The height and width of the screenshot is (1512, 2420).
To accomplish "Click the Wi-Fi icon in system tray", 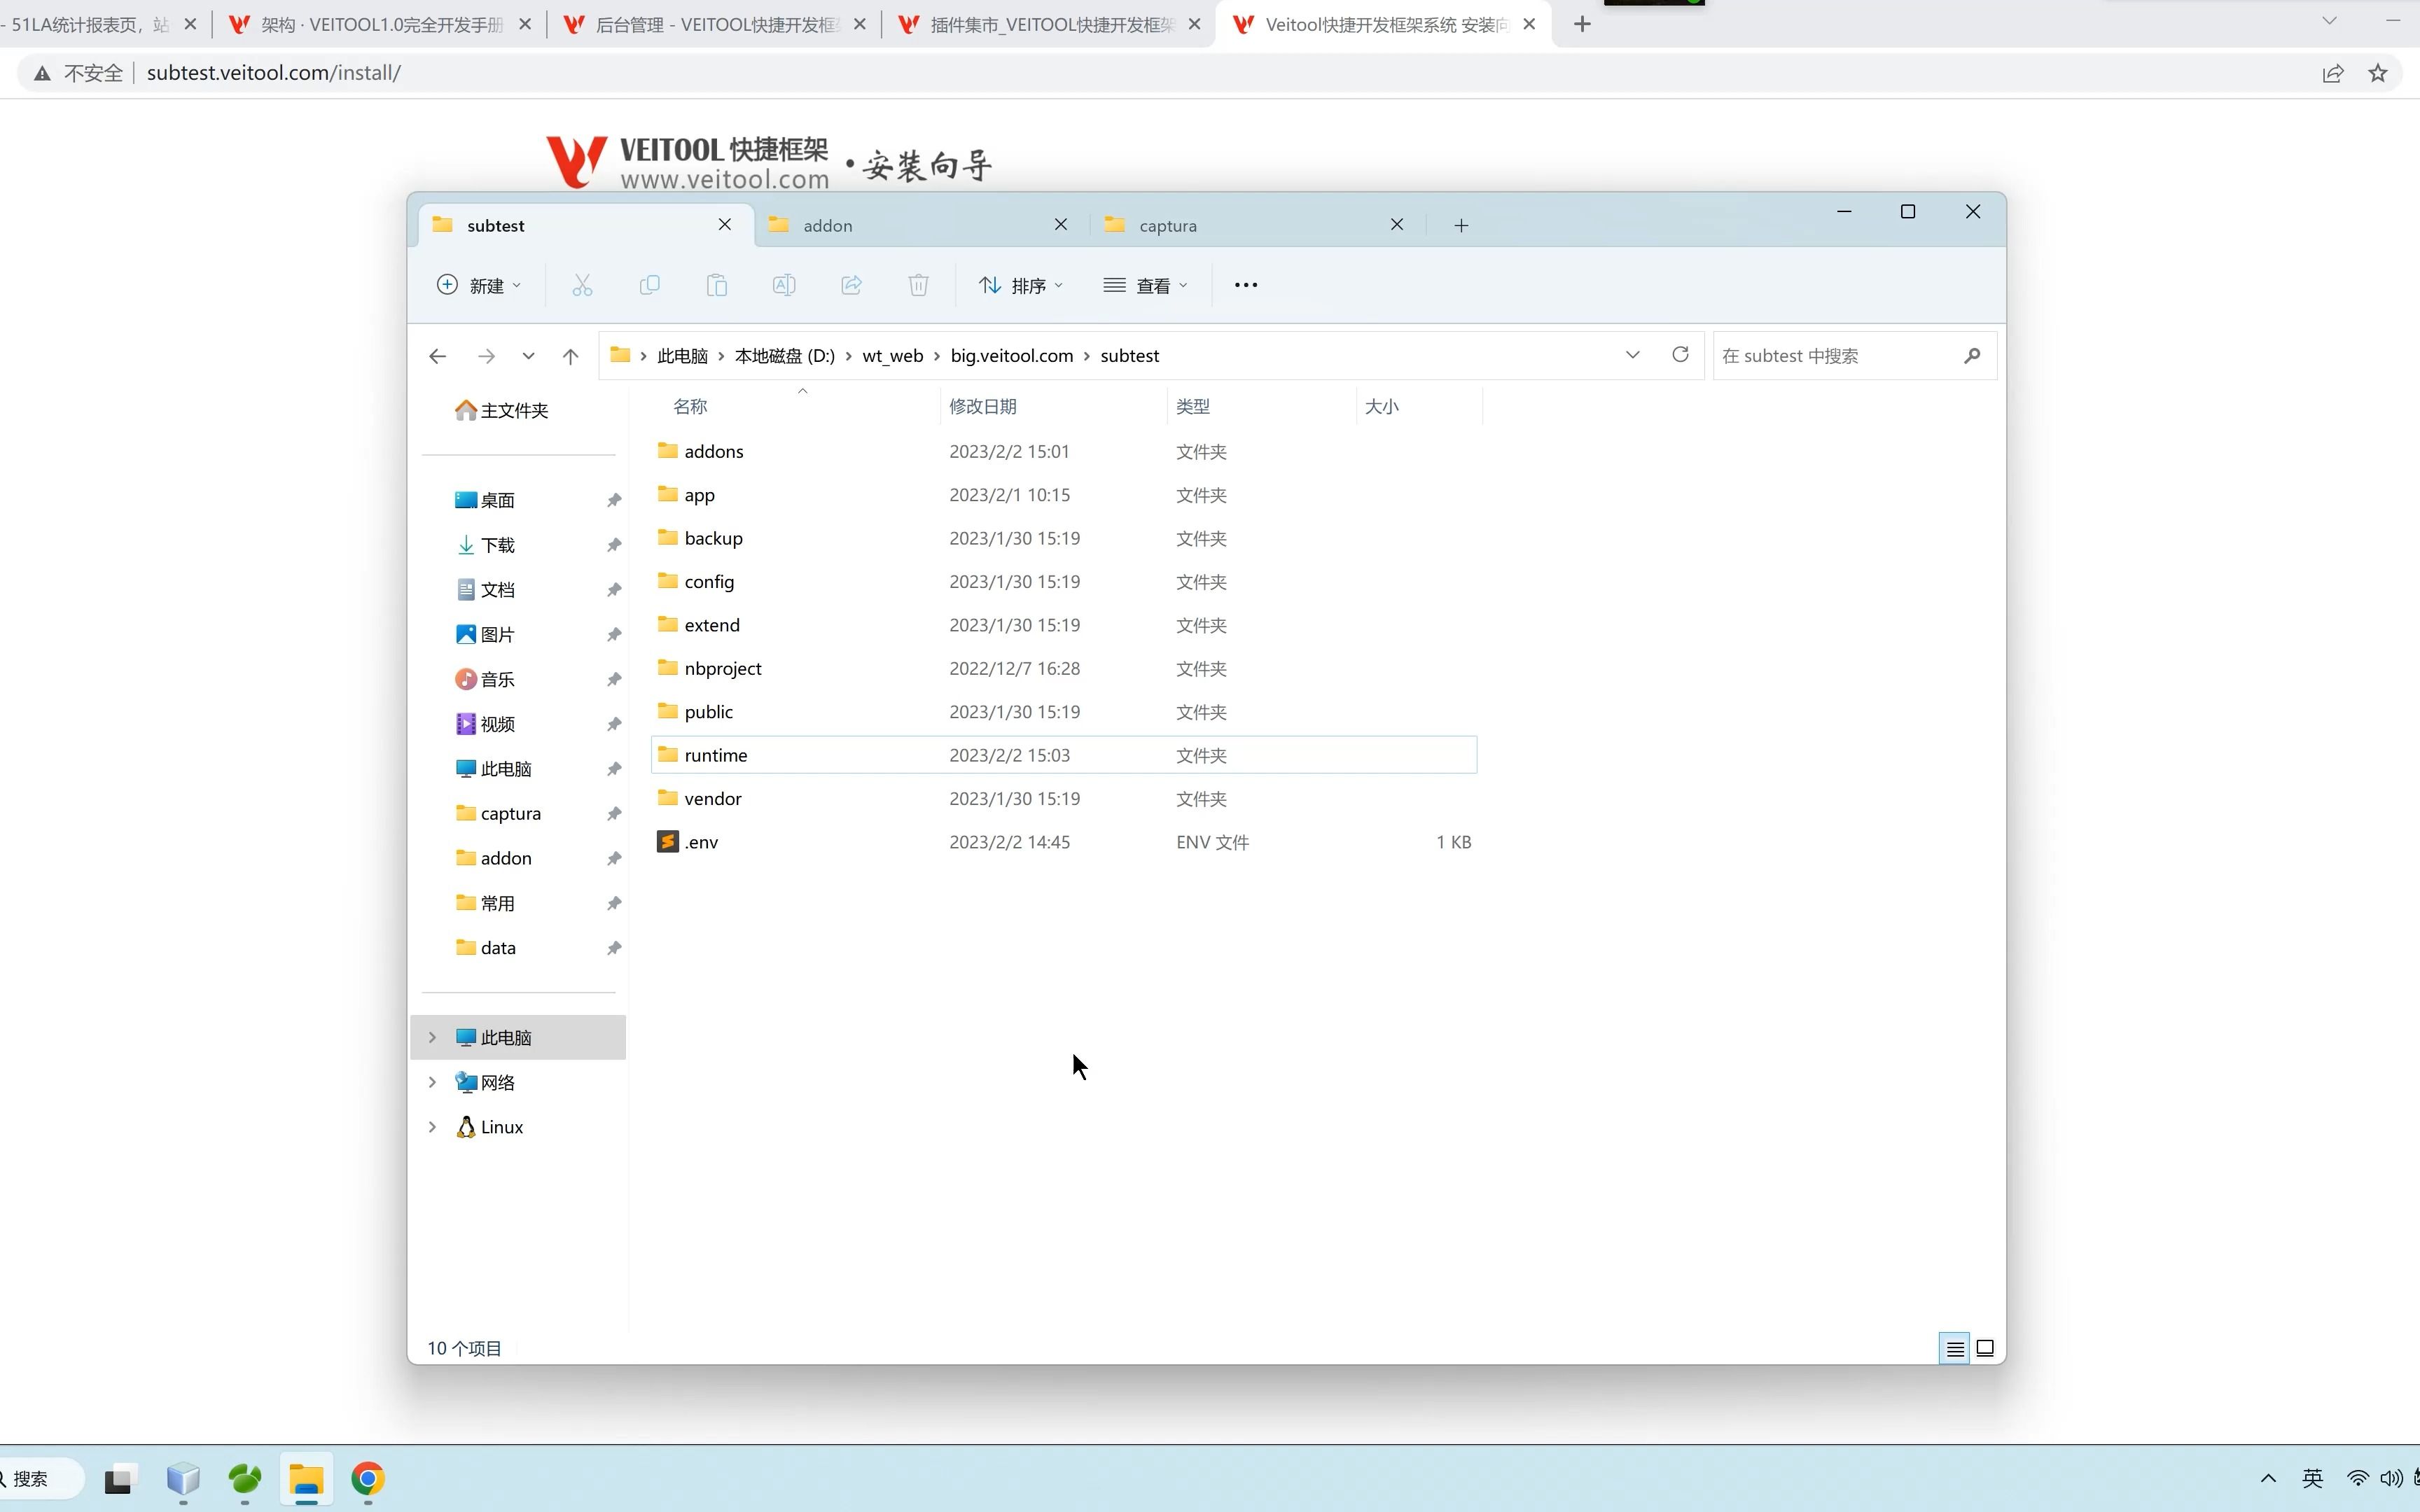I will [2357, 1478].
